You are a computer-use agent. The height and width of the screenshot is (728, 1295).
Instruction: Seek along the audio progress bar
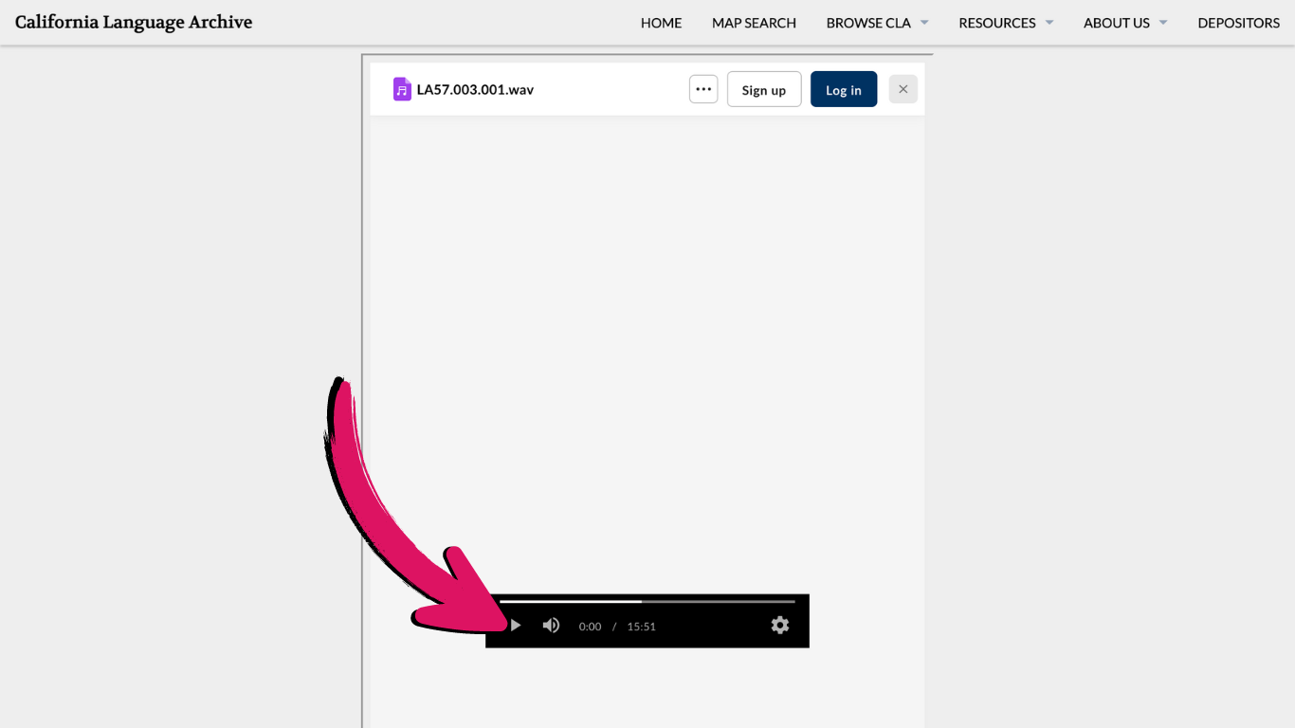pyautogui.click(x=647, y=601)
